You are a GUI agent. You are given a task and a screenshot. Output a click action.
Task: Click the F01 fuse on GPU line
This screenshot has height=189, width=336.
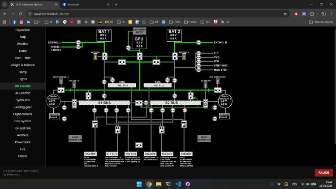tap(128, 47)
